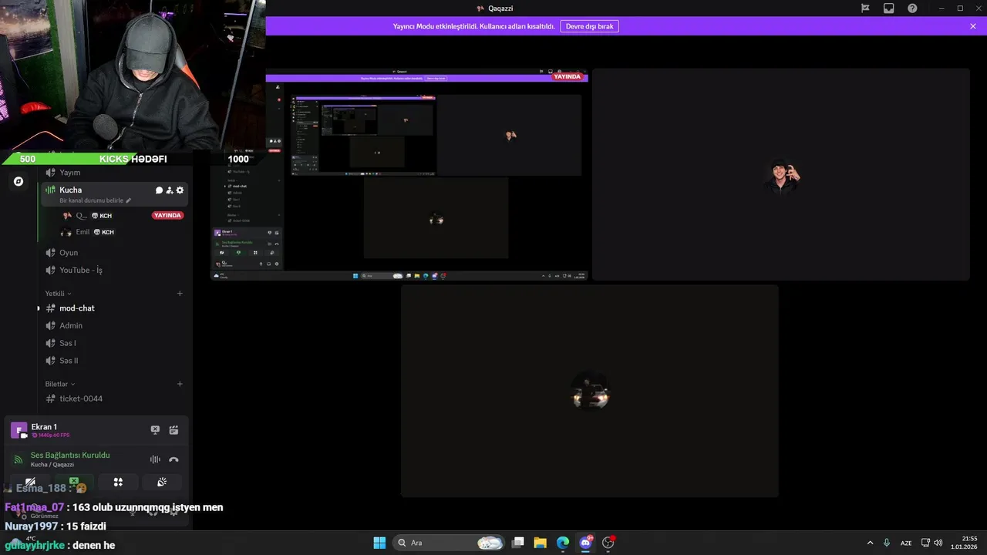Viewport: 987px width, 555px height.
Task: Open File Explorer from the taskbar
Action: click(540, 543)
